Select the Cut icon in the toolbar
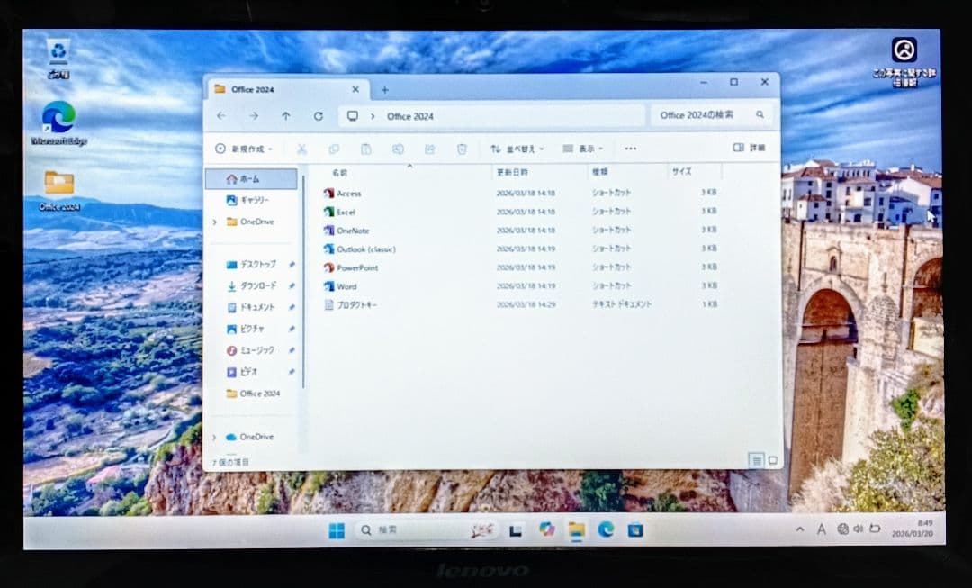972x588 pixels. point(301,149)
